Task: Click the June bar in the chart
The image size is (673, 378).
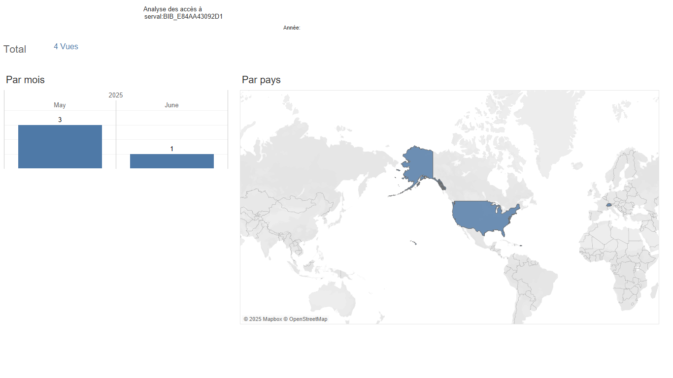Action: pyautogui.click(x=172, y=161)
